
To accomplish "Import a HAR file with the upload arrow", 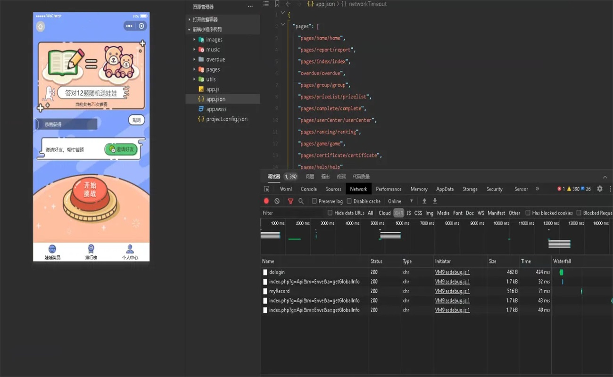I will pyautogui.click(x=424, y=201).
